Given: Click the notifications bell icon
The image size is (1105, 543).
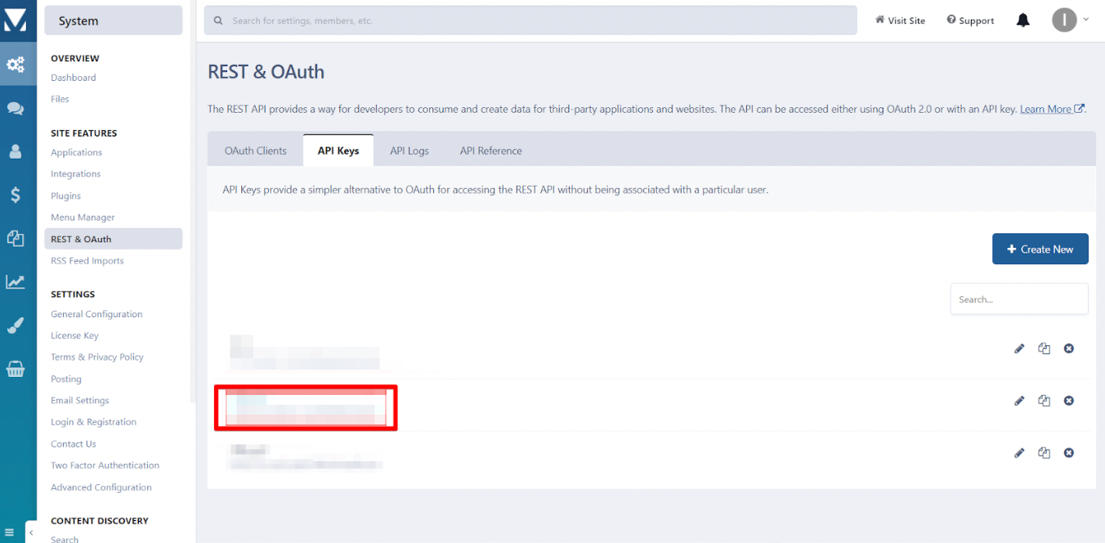Looking at the screenshot, I should [1022, 20].
